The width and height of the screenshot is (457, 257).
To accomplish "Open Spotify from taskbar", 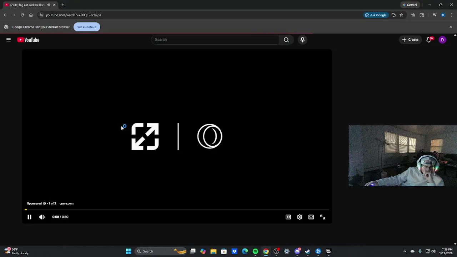I will click(255, 251).
